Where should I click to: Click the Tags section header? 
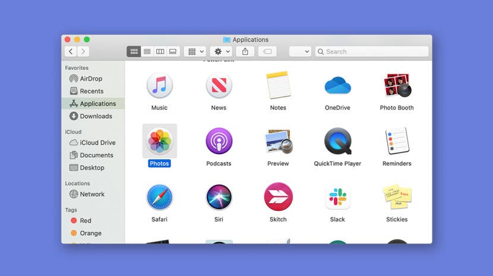pos(71,210)
